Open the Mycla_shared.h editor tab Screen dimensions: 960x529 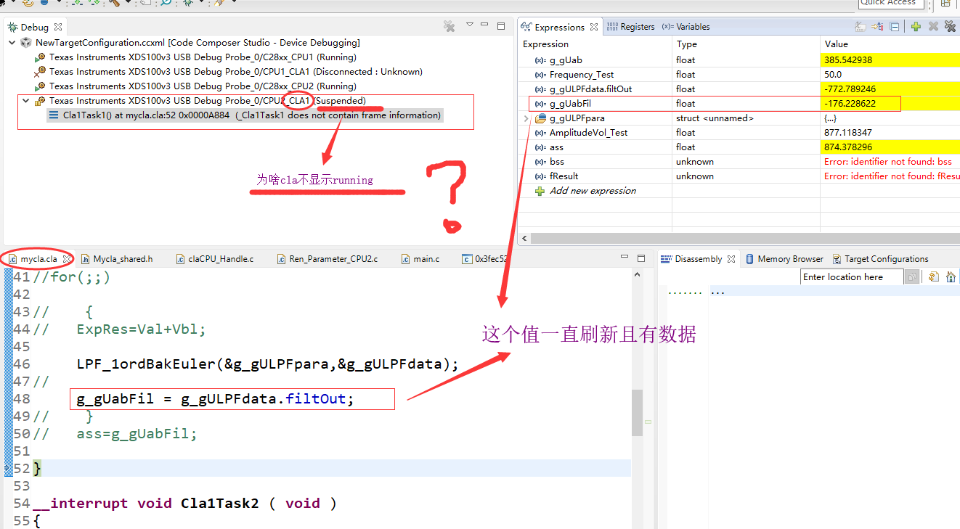point(117,259)
